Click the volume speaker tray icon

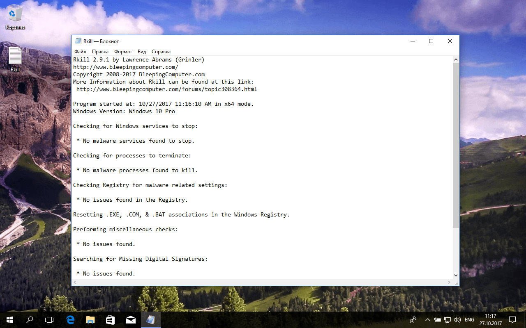(x=457, y=320)
